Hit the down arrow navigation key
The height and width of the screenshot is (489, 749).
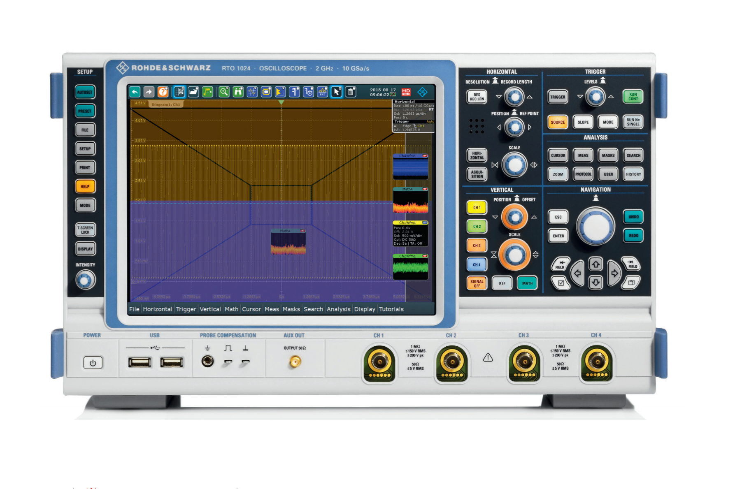(x=595, y=283)
